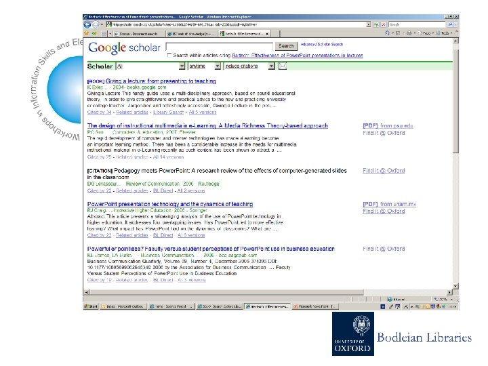Image resolution: width=488 pixels, height=366 pixels.
Task: Open 'PowerPoint presentation technology and the dynamics' result
Action: 170,204
